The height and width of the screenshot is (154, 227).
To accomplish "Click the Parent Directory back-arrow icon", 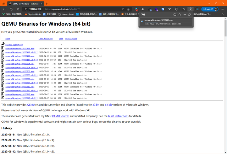I will [3, 44].
